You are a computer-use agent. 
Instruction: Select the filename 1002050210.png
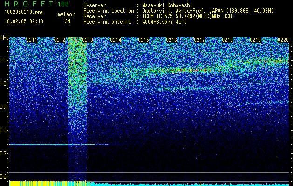[24, 13]
